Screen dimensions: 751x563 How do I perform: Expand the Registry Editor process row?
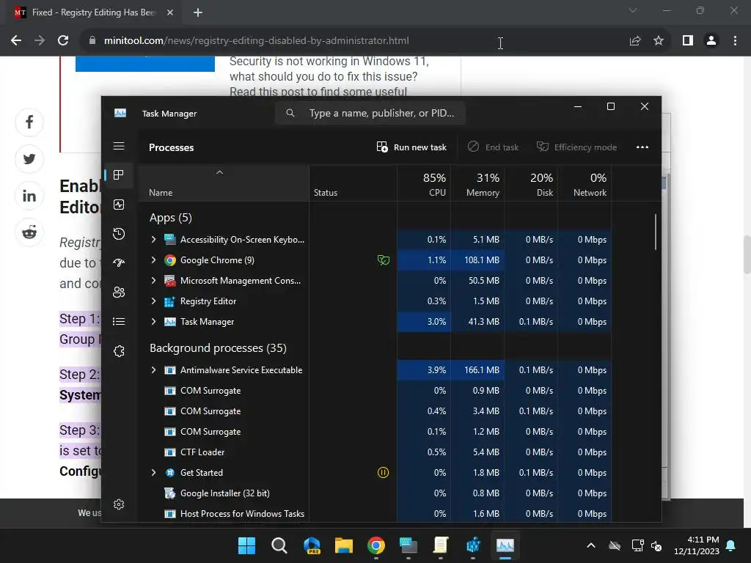click(153, 301)
